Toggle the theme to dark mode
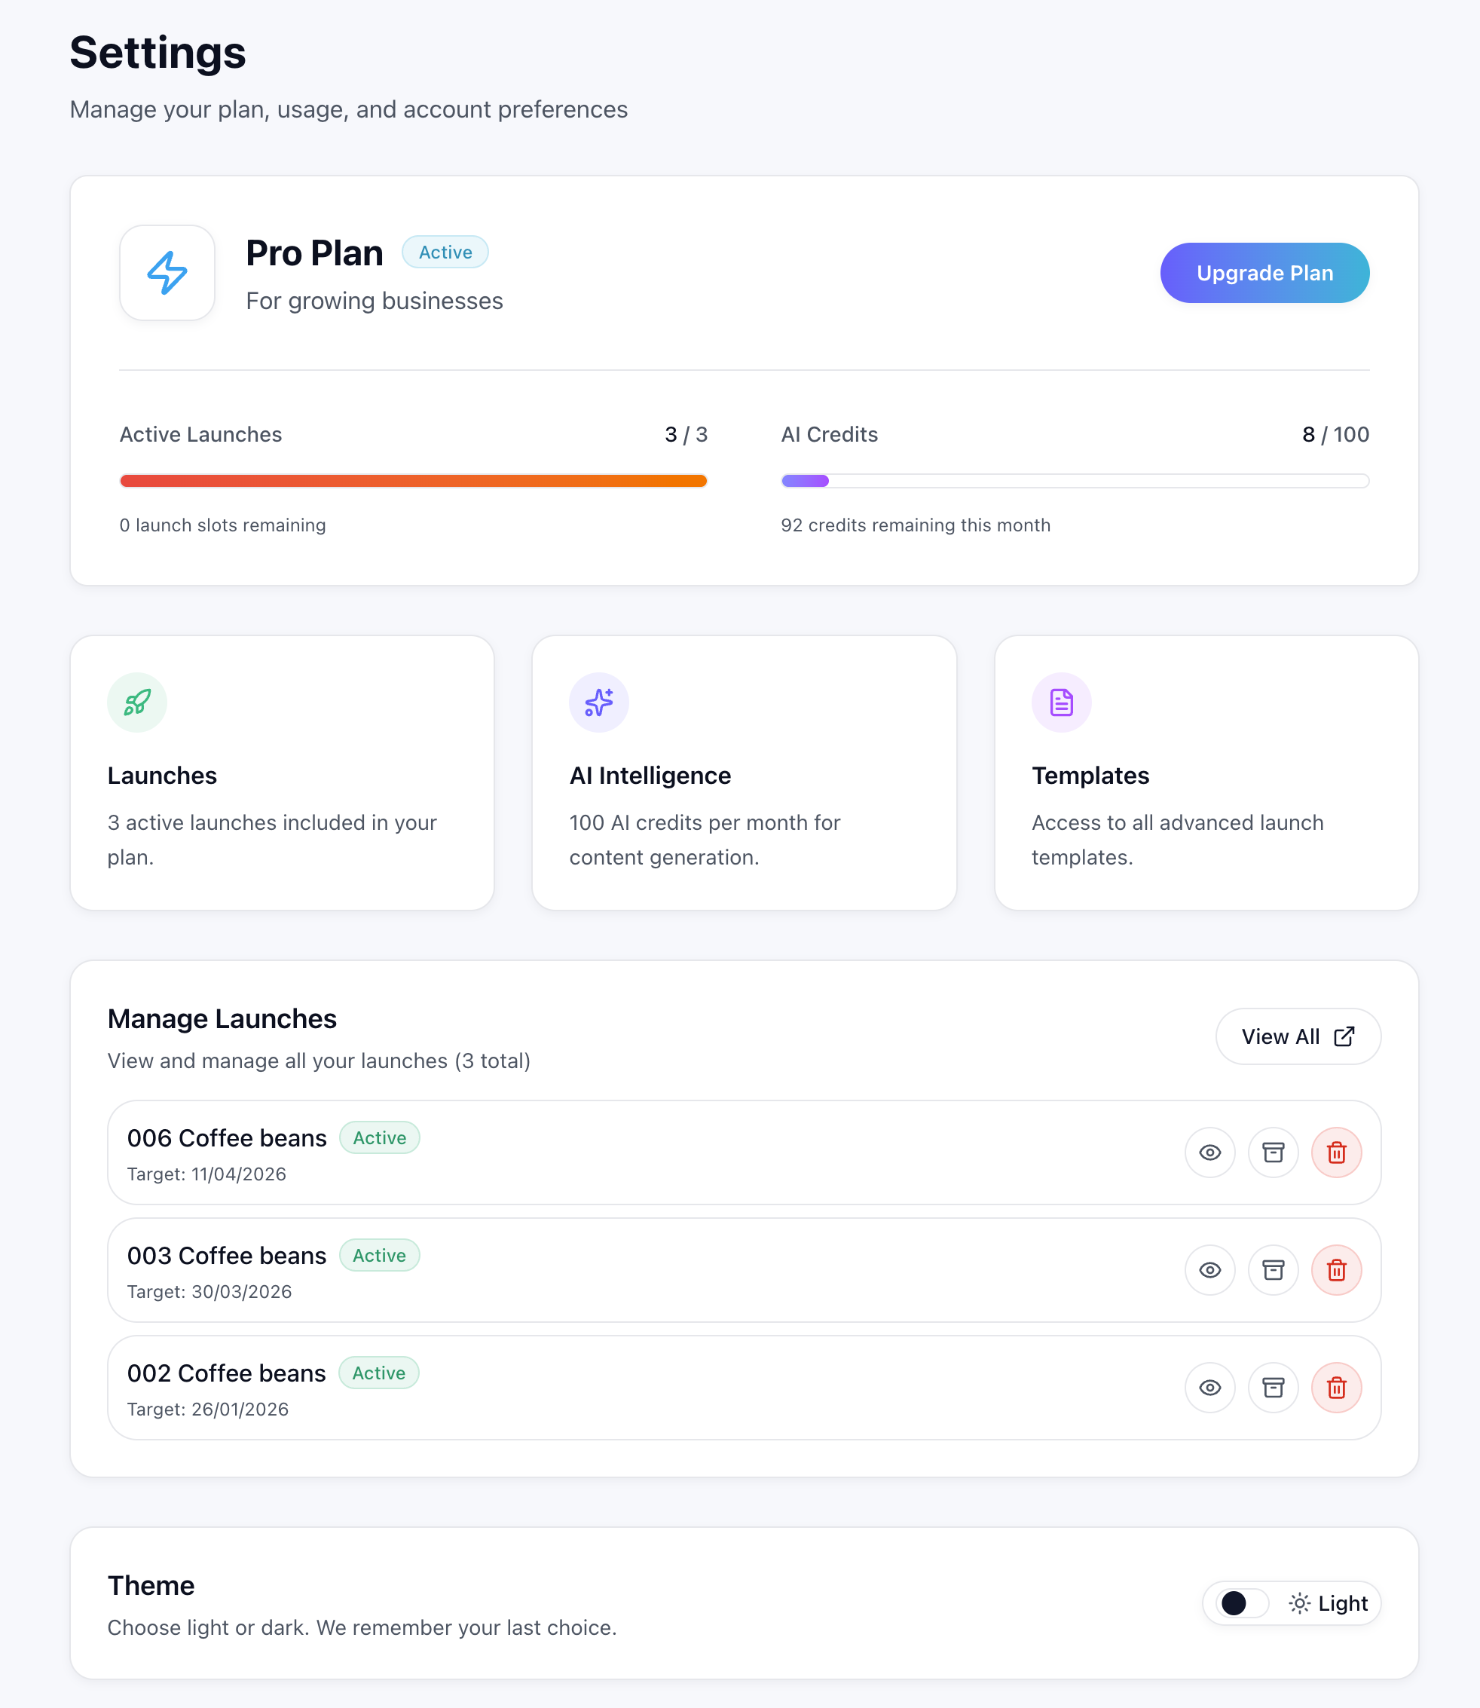 coord(1238,1602)
